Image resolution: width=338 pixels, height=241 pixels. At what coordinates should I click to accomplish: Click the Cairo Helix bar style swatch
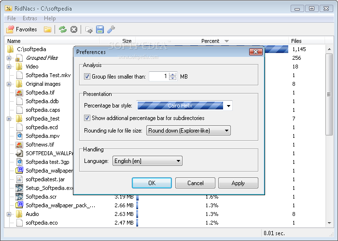pos(180,106)
